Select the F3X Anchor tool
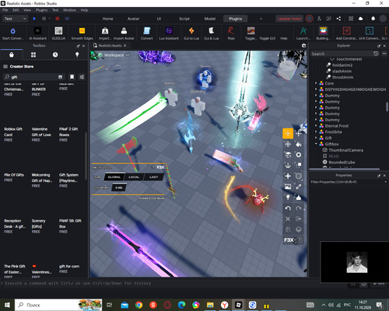The width and height of the screenshot is (389, 311). [x=288, y=166]
